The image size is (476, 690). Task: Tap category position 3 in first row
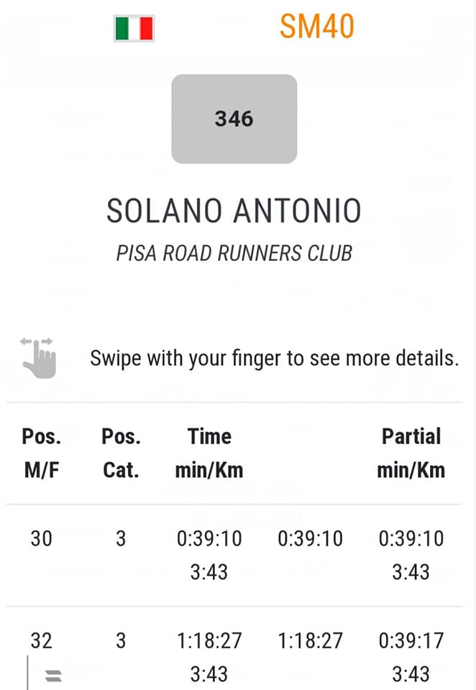(121, 538)
